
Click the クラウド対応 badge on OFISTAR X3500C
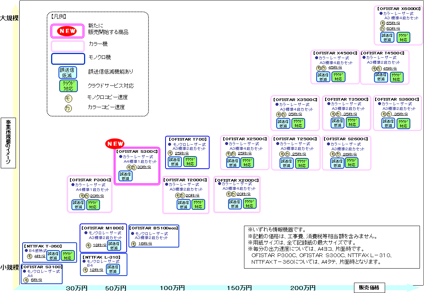point(298,124)
